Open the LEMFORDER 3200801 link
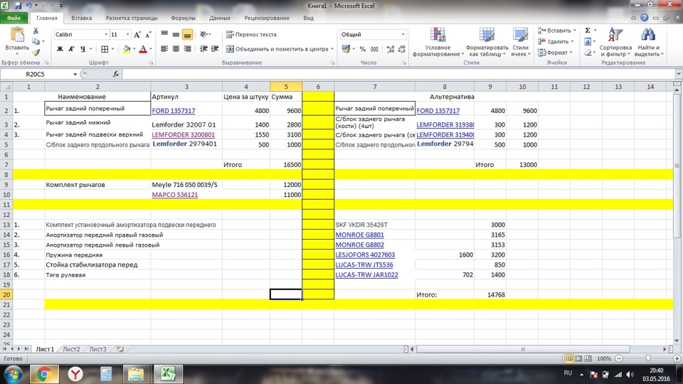 pos(184,135)
